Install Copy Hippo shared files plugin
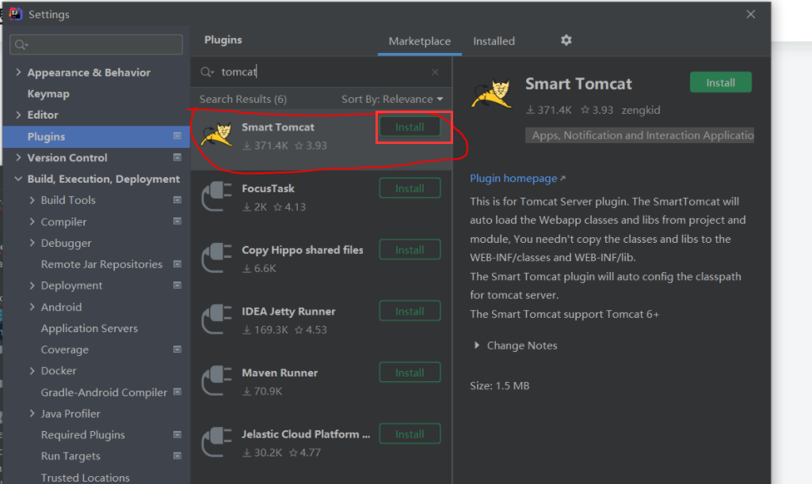Screen dimensions: 812x484 tap(410, 250)
